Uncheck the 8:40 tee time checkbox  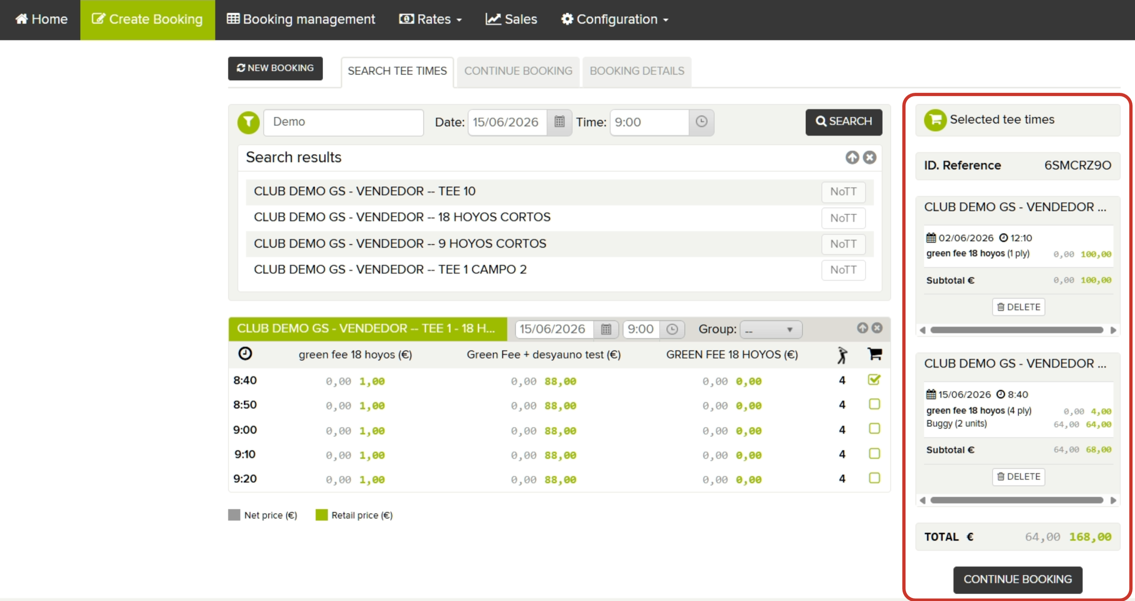tap(874, 379)
